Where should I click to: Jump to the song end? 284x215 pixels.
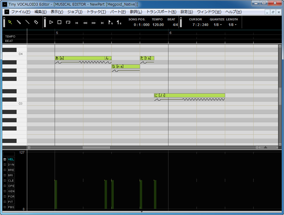pos(102,23)
